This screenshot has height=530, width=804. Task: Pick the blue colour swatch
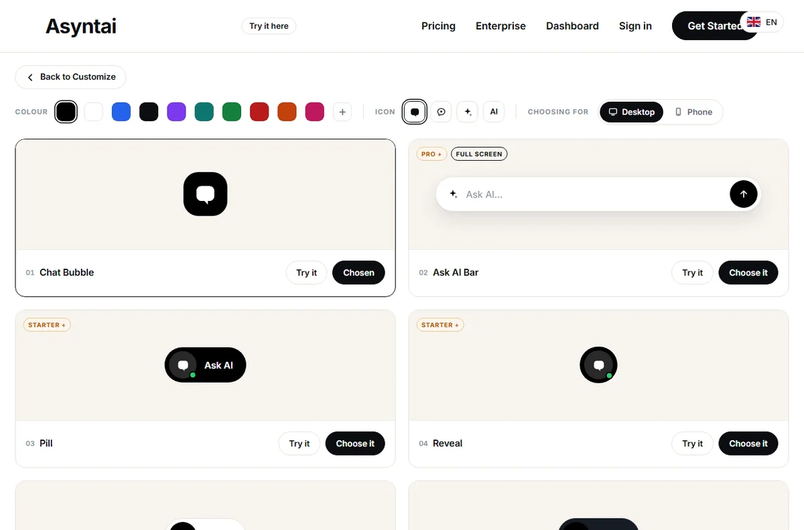point(121,112)
